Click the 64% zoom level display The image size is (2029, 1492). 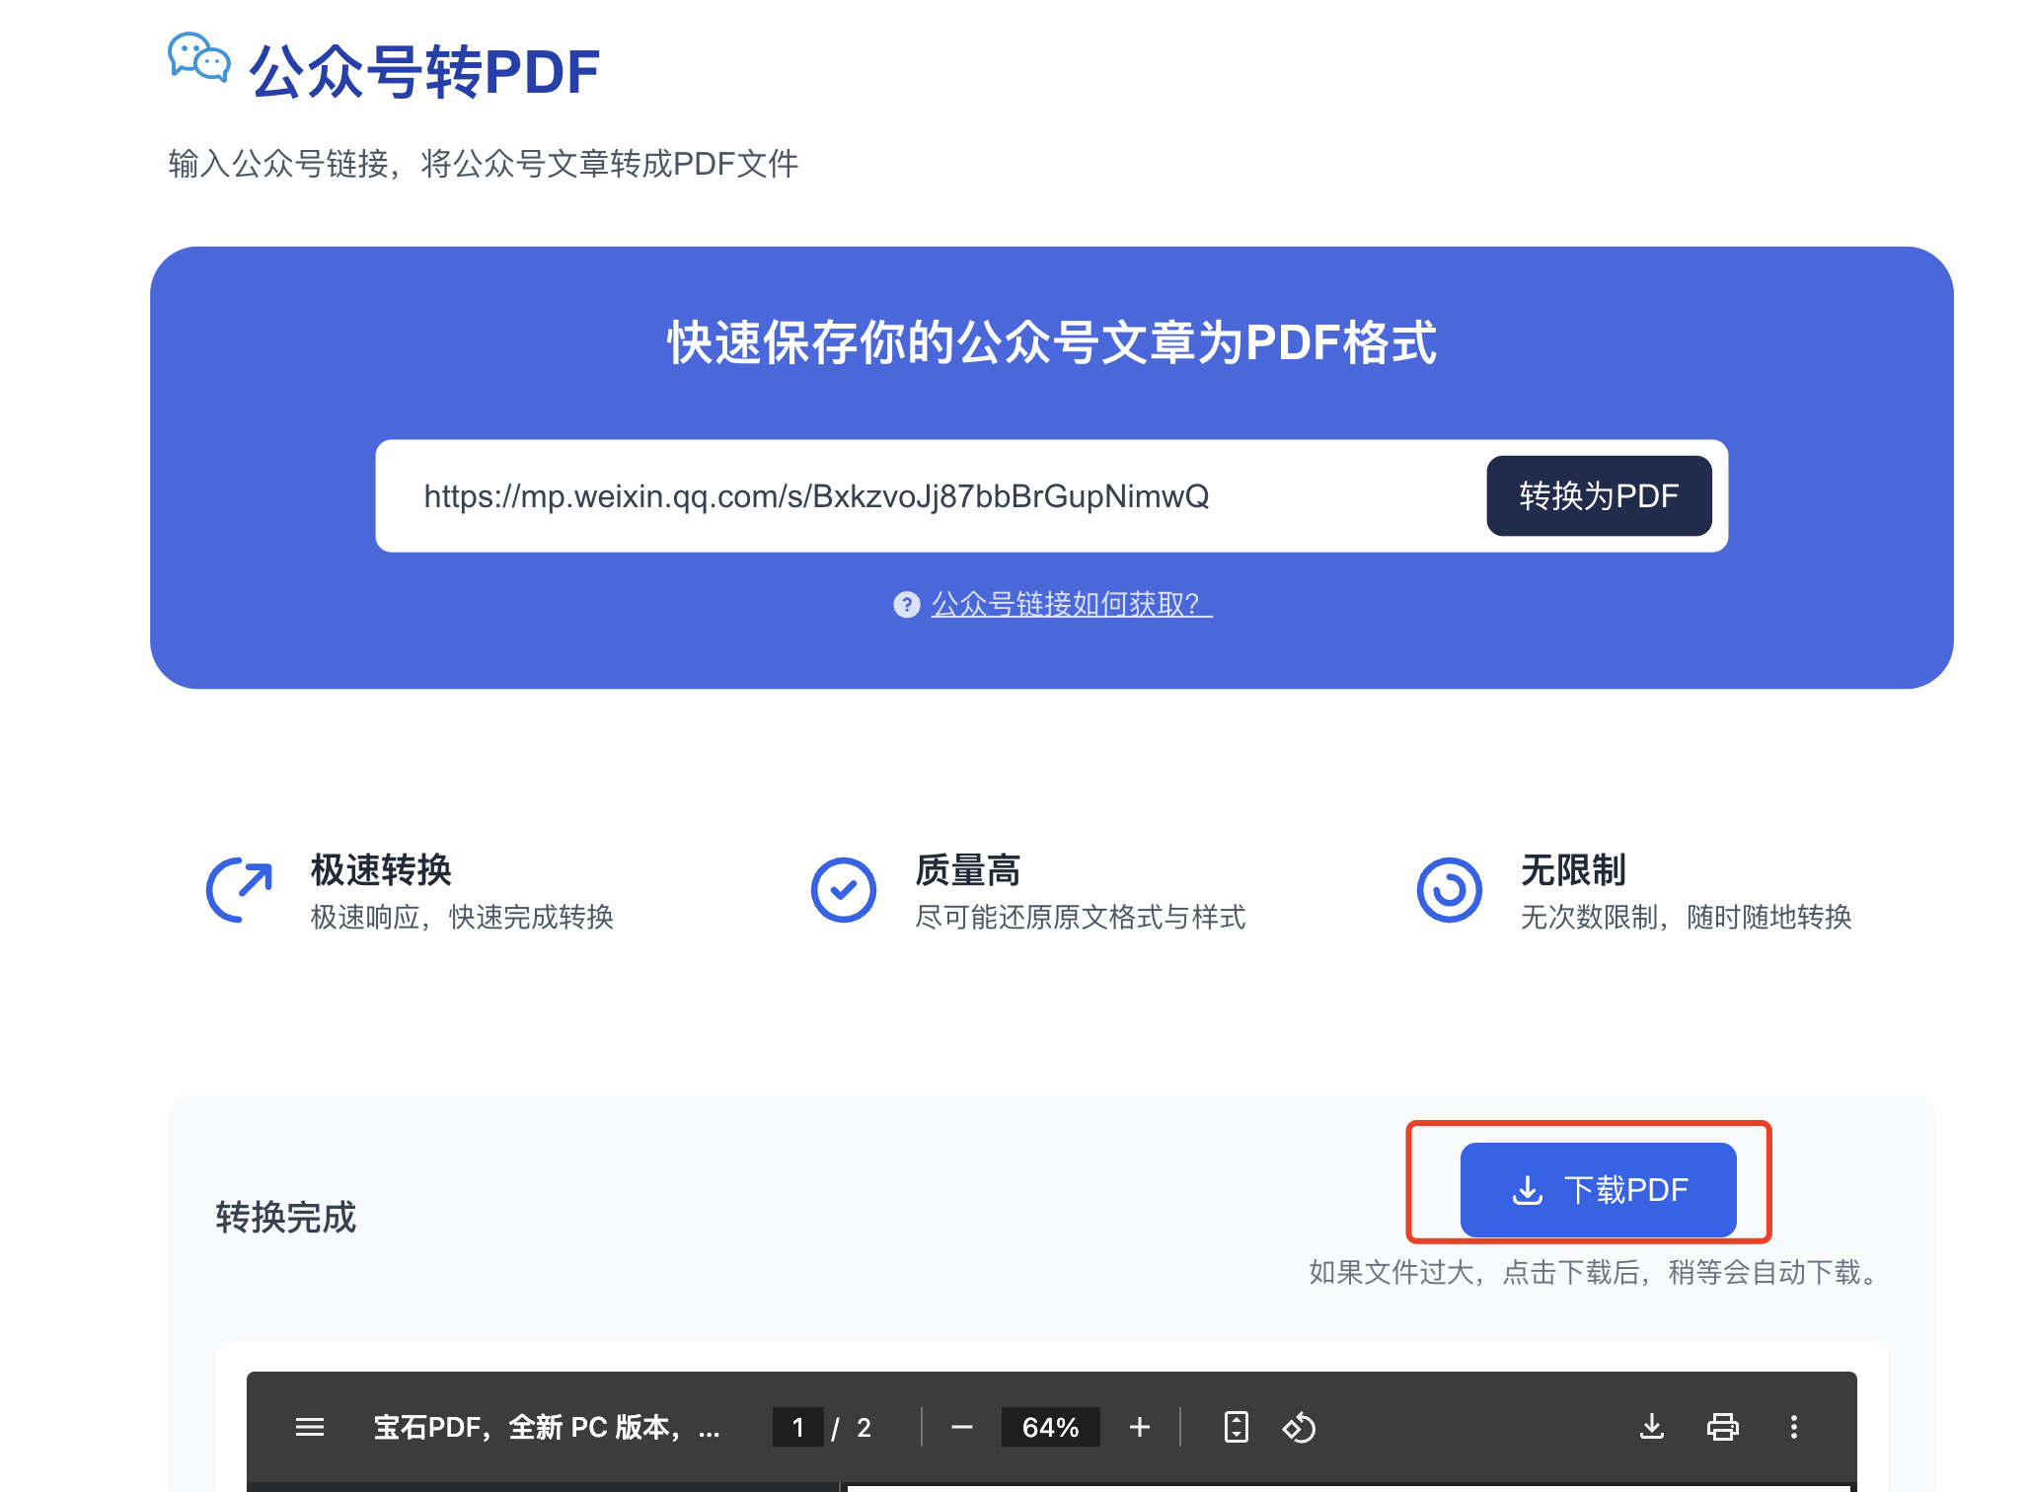(1050, 1426)
